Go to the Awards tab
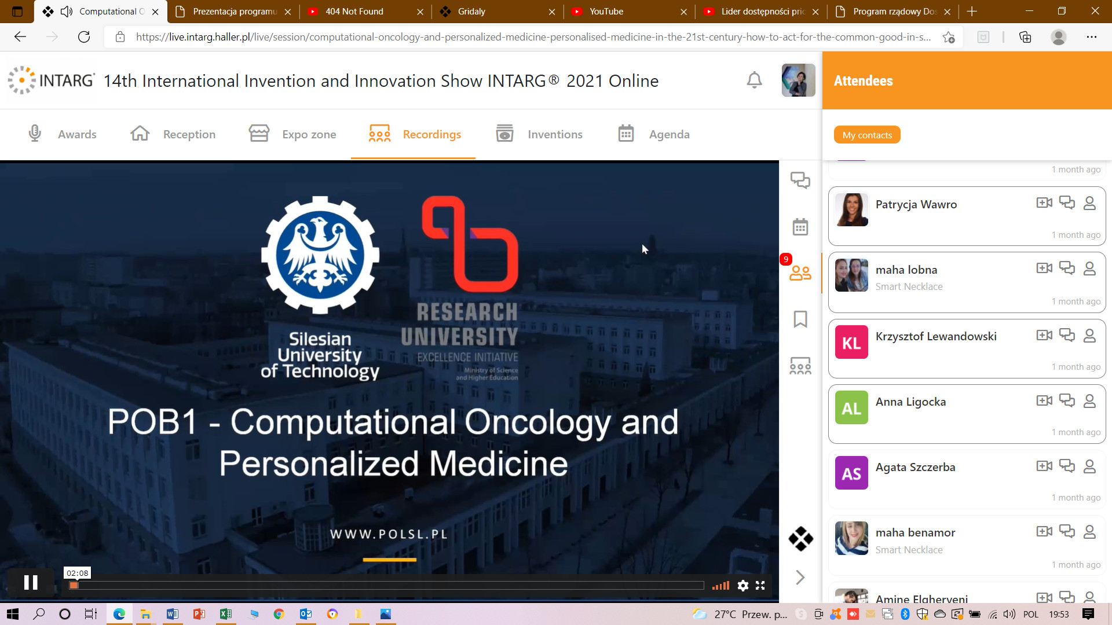The width and height of the screenshot is (1112, 625). click(63, 134)
